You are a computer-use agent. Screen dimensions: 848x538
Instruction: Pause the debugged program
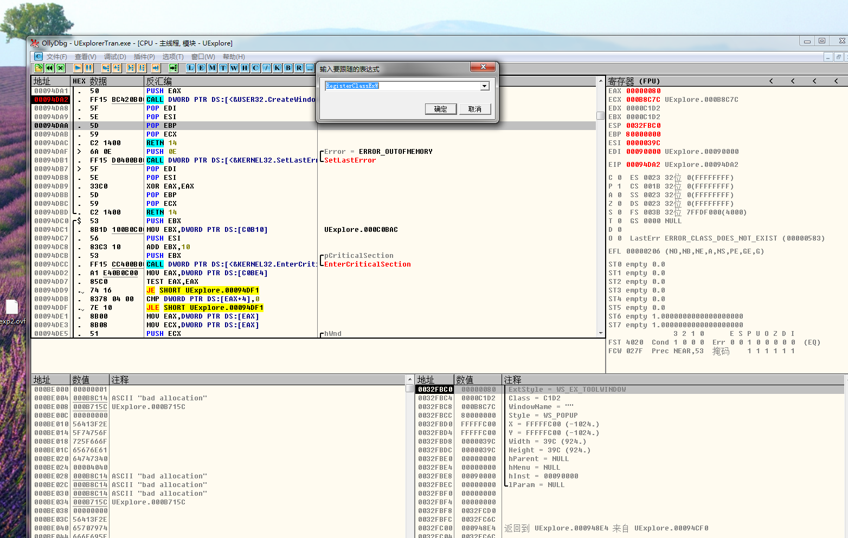click(x=89, y=68)
